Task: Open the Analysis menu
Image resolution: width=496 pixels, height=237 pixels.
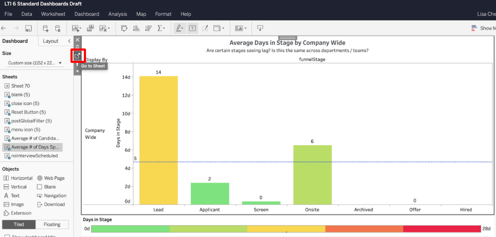Action: tap(117, 14)
